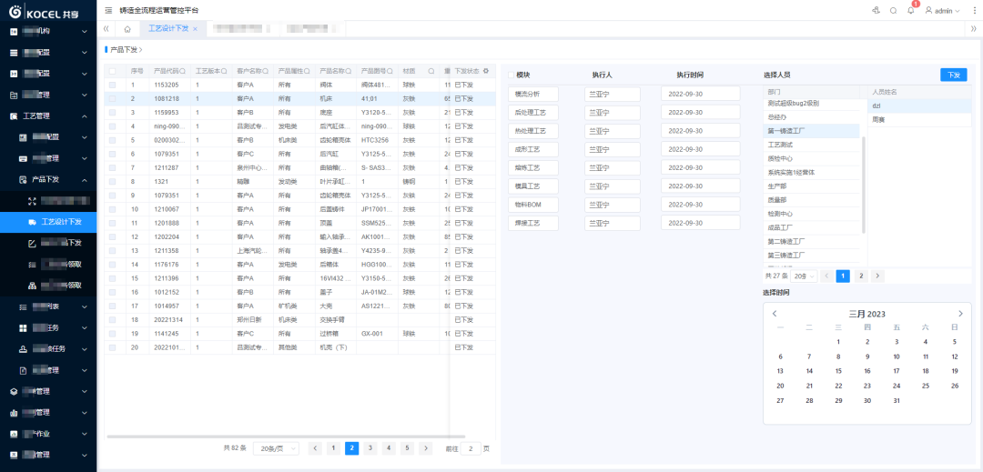Open the admin user dropdown
Viewport: 983px width, 472px height.
(943, 11)
